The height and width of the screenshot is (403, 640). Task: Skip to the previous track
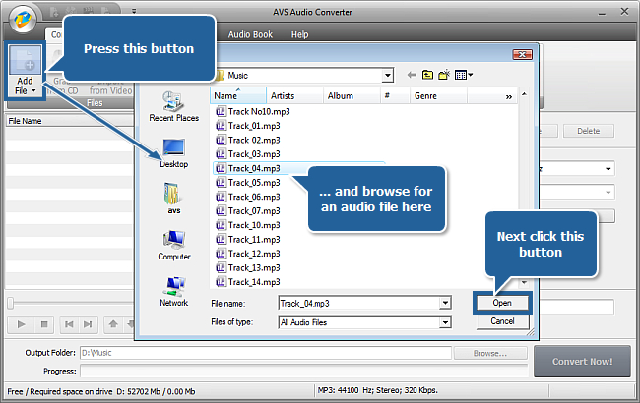(x=69, y=324)
